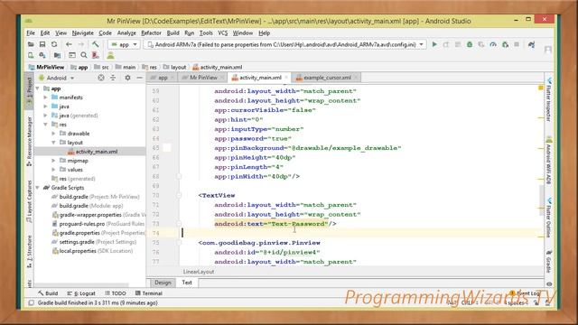This screenshot has width=578, height=325.
Task: Open Resource Manager side tab
Action: pos(30,142)
